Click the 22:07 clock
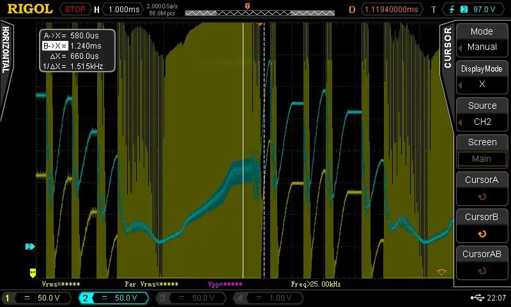The image size is (511, 307). click(496, 297)
